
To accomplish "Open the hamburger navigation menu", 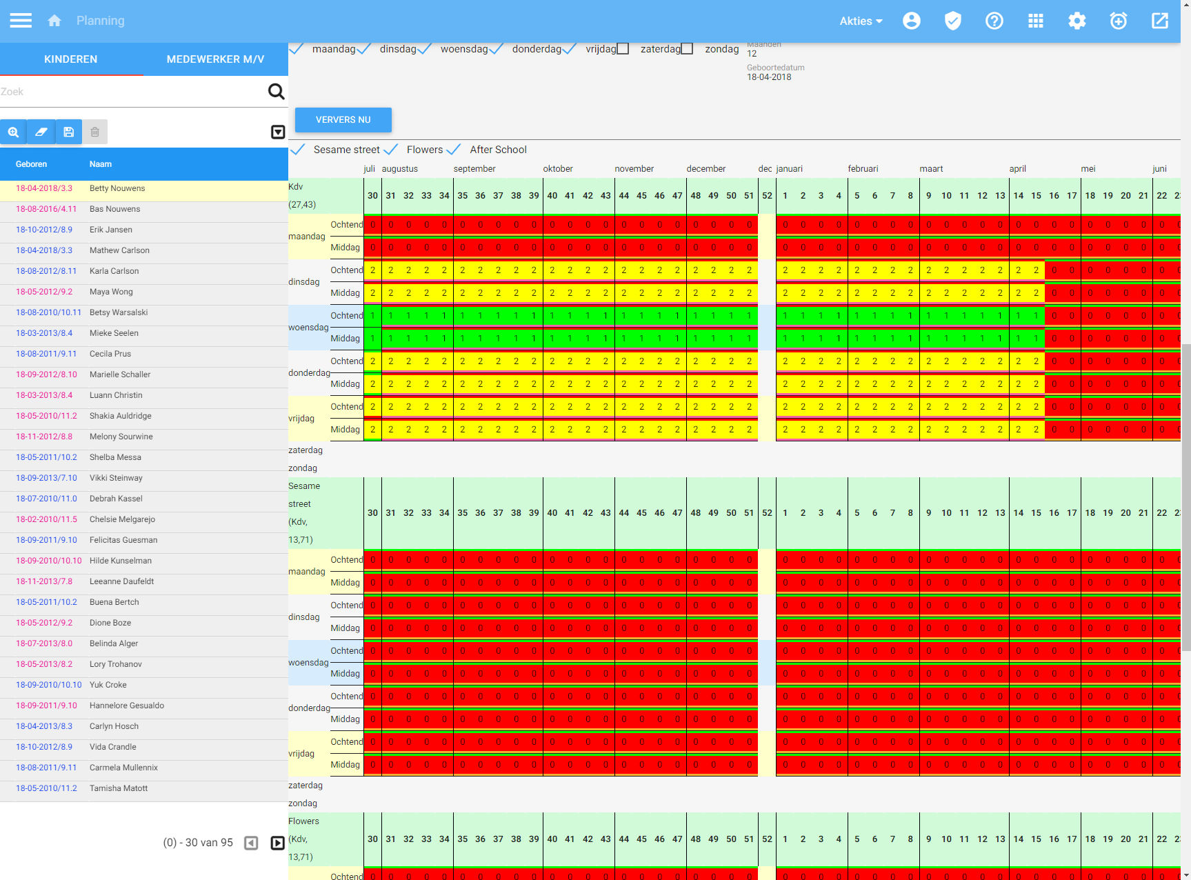I will [21, 21].
